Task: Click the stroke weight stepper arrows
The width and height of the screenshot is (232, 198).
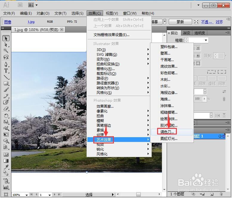Action: click(187, 40)
